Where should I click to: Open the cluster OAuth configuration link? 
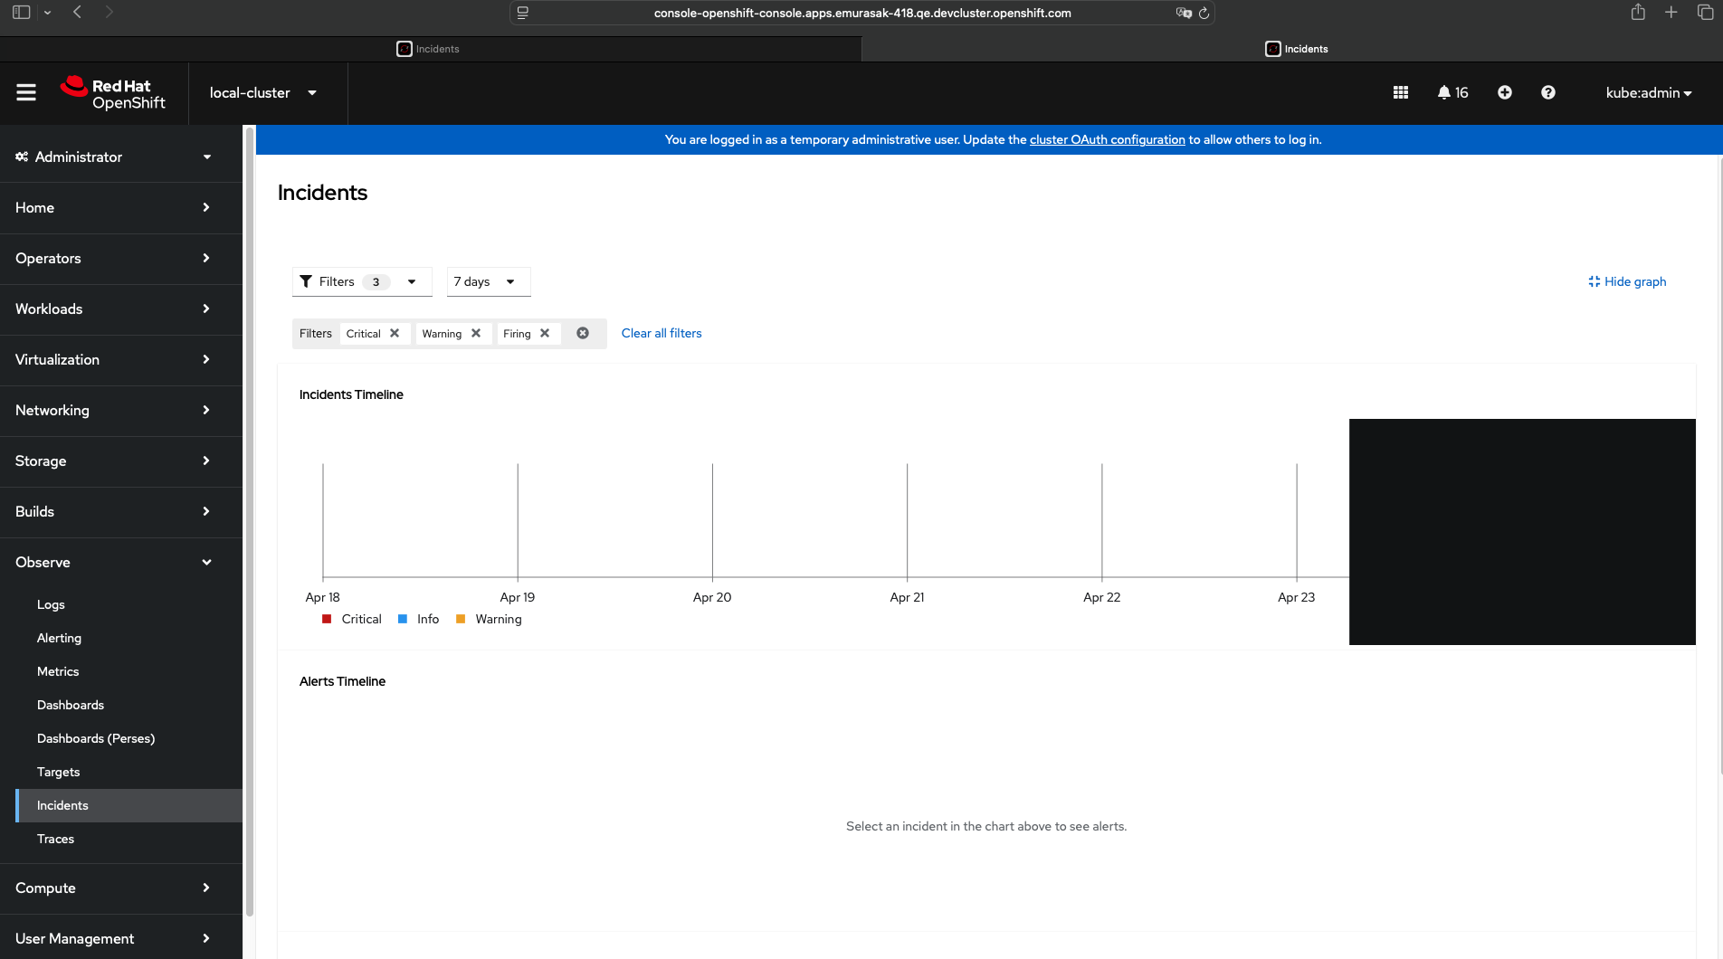(1108, 139)
